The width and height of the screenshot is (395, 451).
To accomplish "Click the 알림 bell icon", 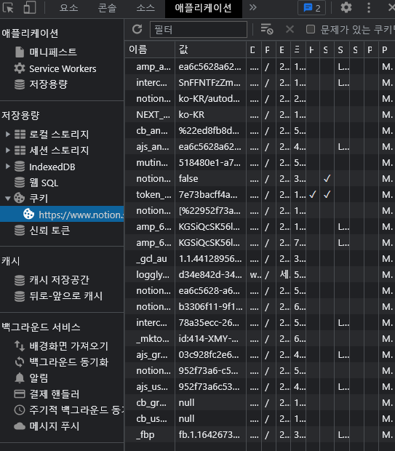I will [x=20, y=378].
